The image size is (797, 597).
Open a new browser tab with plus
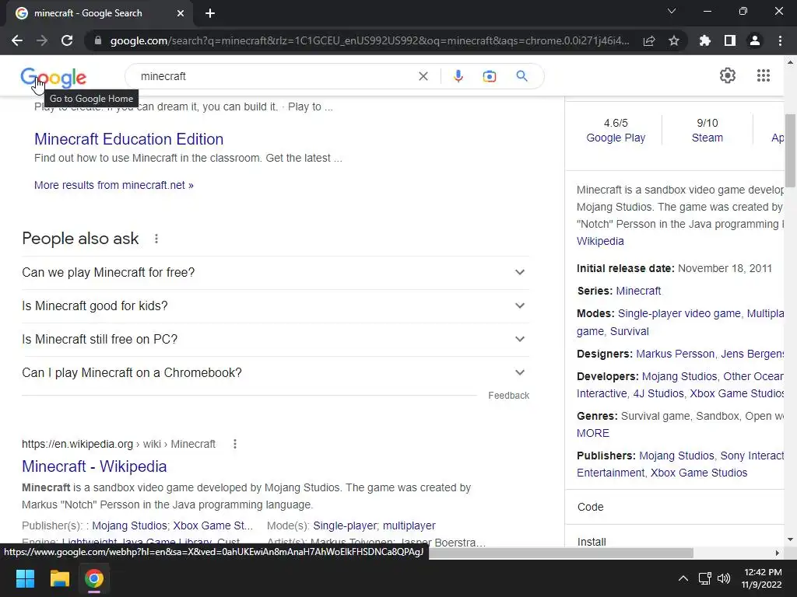(x=210, y=13)
